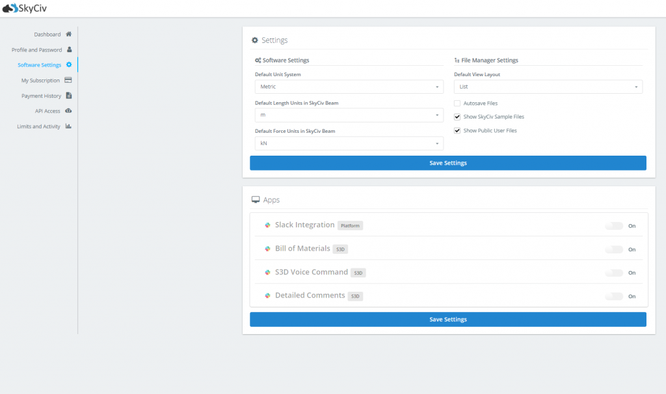This screenshot has width=666, height=394.
Task: Click the S3D badge beside S3D Voice Command
Action: pos(358,273)
